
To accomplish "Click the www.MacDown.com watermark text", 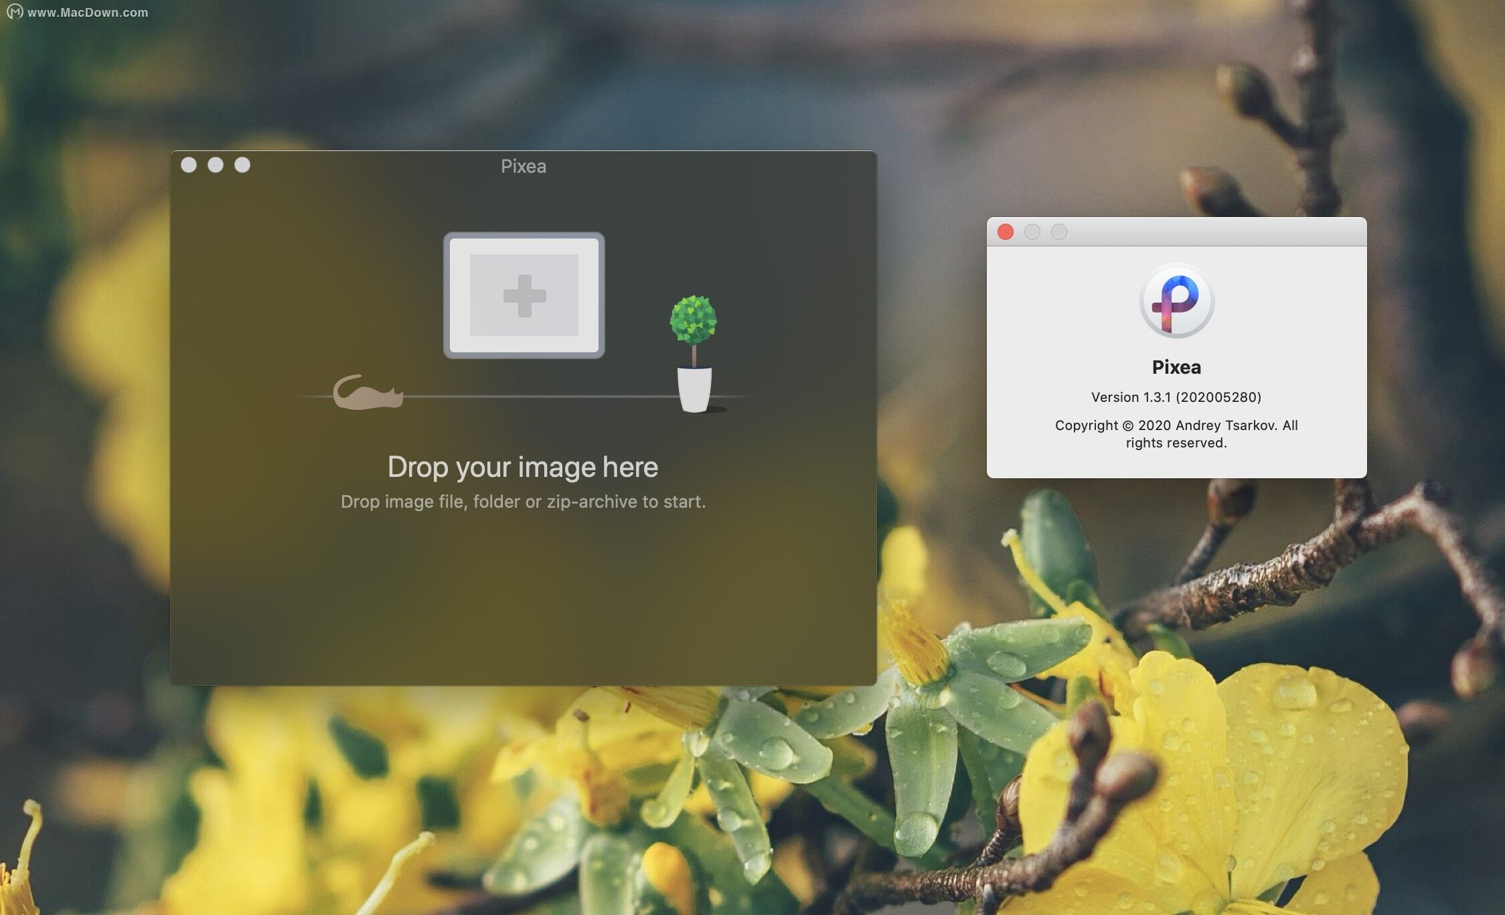I will coord(88,12).
